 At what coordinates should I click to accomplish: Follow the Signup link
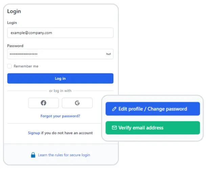[34, 133]
